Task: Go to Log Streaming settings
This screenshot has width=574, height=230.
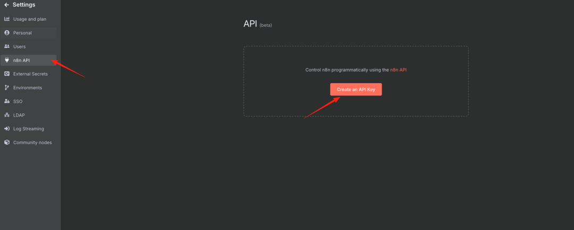Action: (x=29, y=129)
